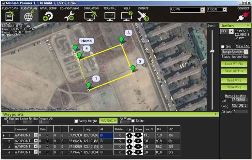252x160 pixels.
Task: Toggle the Spline checkbox
Action: point(133,121)
